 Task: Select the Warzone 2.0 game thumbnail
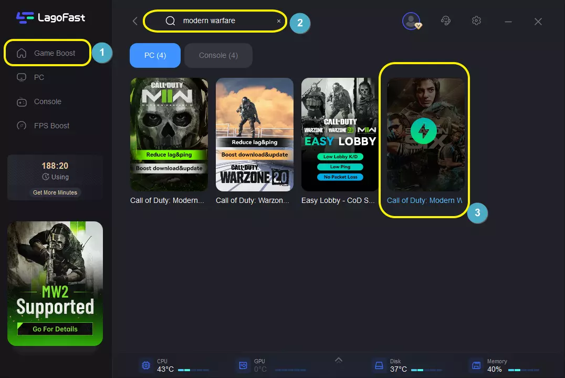tap(254, 135)
